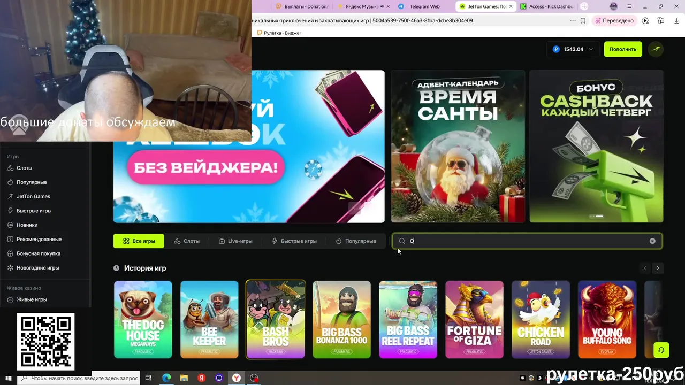Open the address bar three-dots menu
This screenshot has width=685, height=385.
573,21
